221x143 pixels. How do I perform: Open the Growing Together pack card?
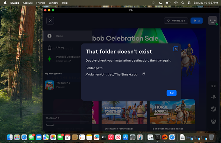[124, 115]
